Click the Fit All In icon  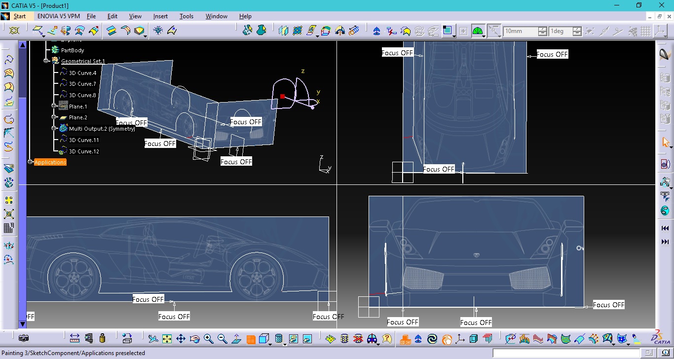(167, 339)
